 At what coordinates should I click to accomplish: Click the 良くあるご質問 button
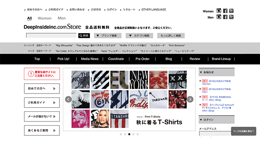point(42,130)
